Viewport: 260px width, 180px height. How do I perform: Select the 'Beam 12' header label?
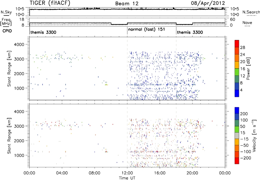point(127,4)
